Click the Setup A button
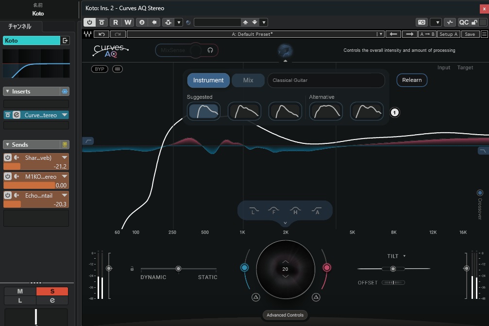 point(449,34)
